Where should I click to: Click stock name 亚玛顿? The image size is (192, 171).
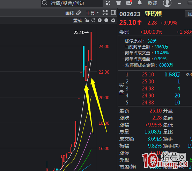pos(153,14)
